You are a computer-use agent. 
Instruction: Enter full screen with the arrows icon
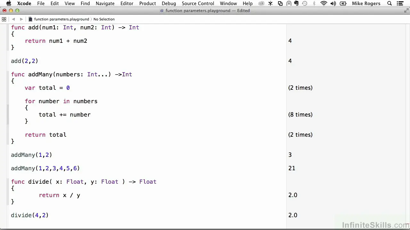pyautogui.click(x=406, y=11)
